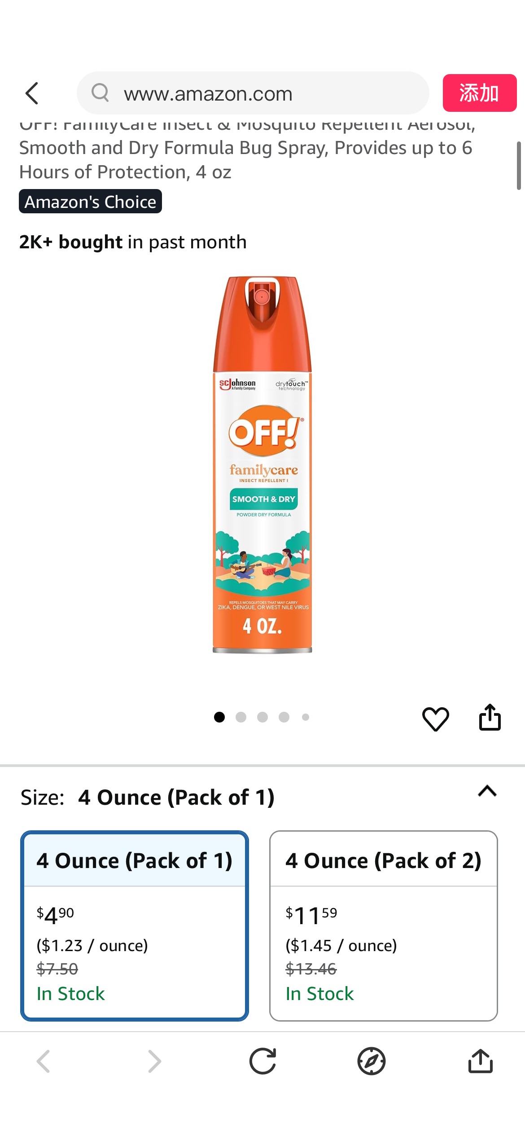Tap the second carousel pagination dot
The height and width of the screenshot is (1137, 525).
point(241,717)
